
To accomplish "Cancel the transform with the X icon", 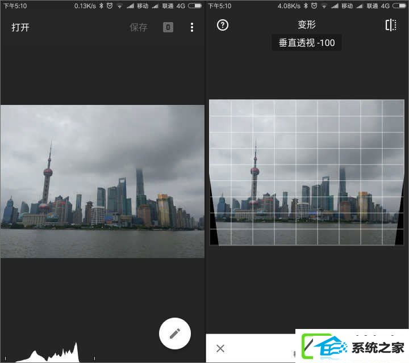I will (220, 348).
